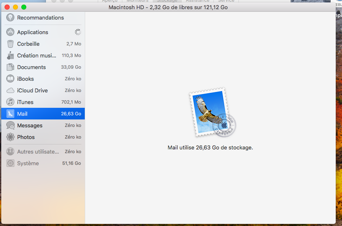Zoom the window with the green button

pos(24,7)
